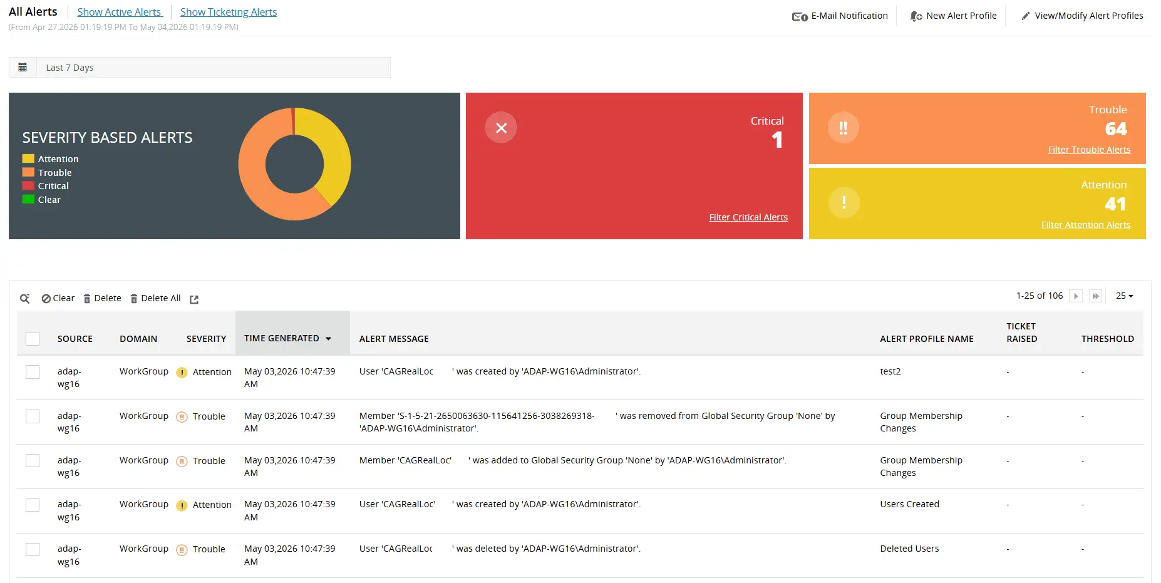
Task: Click the All Alerts heading
Action: (x=33, y=12)
